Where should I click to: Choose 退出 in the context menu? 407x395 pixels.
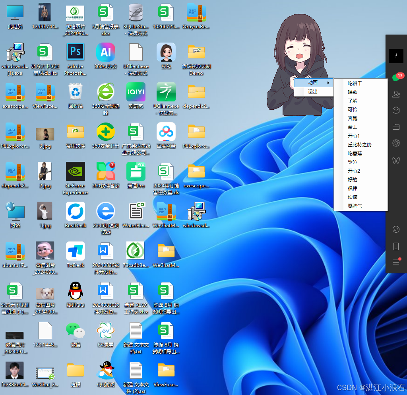314,91
